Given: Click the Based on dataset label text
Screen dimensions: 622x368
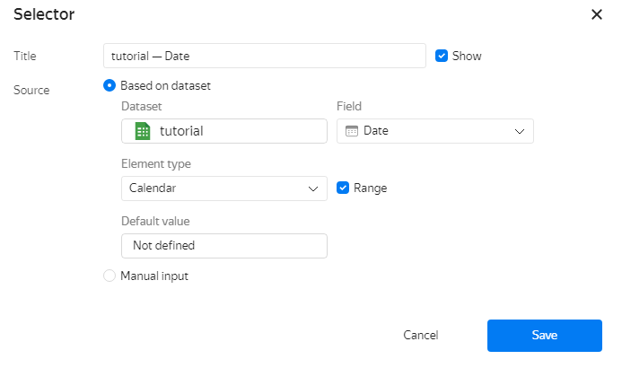Looking at the screenshot, I should pyautogui.click(x=165, y=86).
